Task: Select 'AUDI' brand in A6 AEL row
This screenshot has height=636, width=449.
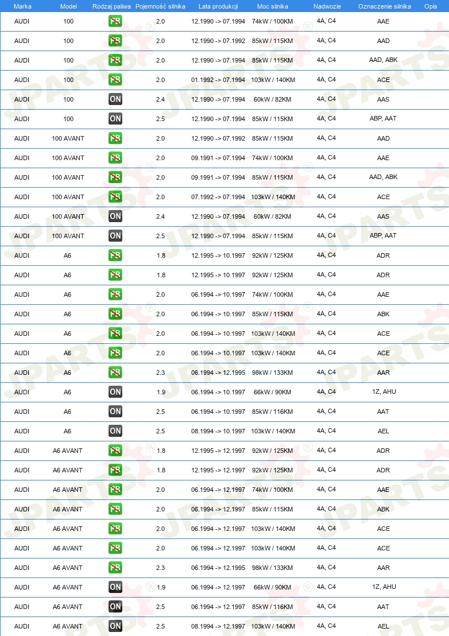Action: 22,431
